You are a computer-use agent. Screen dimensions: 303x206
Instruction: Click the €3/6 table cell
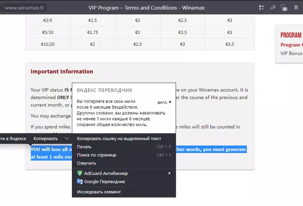click(48, 20)
